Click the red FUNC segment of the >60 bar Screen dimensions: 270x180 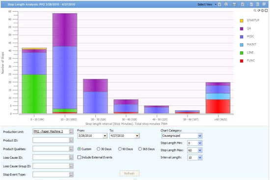click(218, 107)
